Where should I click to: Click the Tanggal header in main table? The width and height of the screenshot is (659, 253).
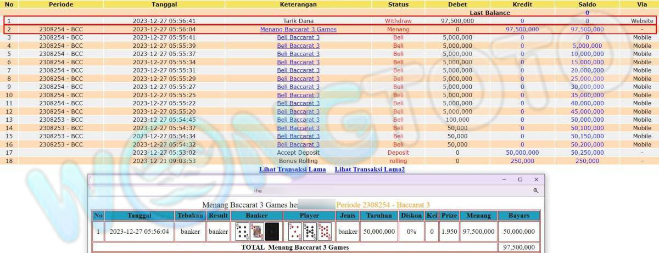164,4
